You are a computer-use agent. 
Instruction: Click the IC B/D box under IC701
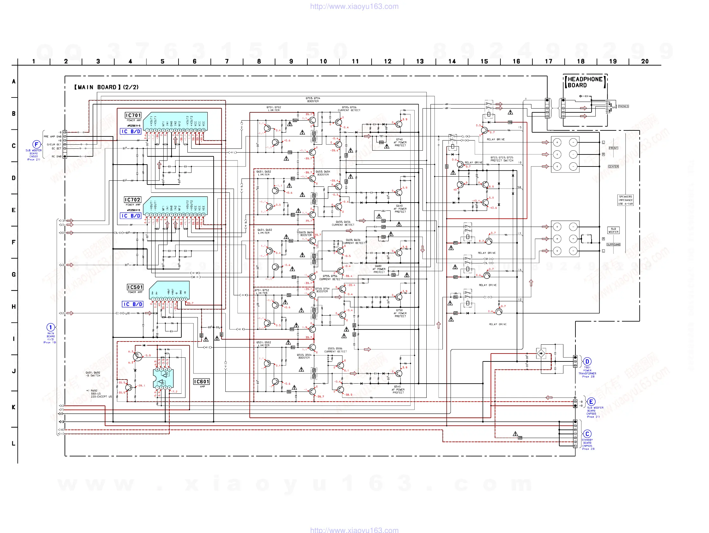click(x=131, y=131)
